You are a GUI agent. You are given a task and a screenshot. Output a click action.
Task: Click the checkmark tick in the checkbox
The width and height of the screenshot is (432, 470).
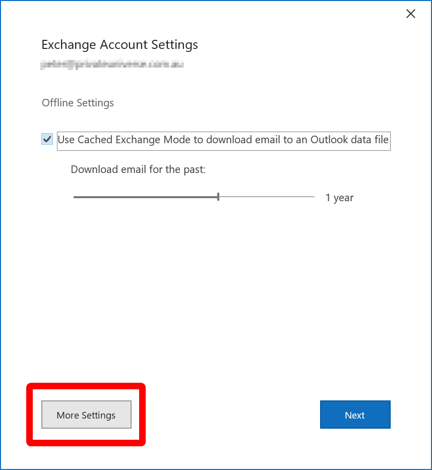click(47, 139)
